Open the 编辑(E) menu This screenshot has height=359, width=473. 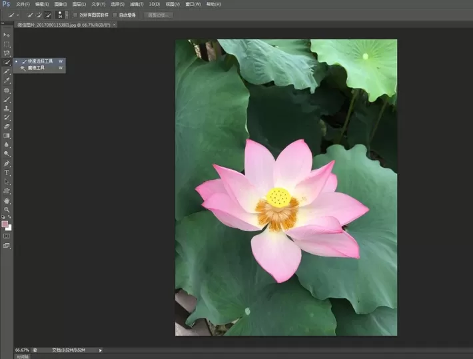pos(42,4)
